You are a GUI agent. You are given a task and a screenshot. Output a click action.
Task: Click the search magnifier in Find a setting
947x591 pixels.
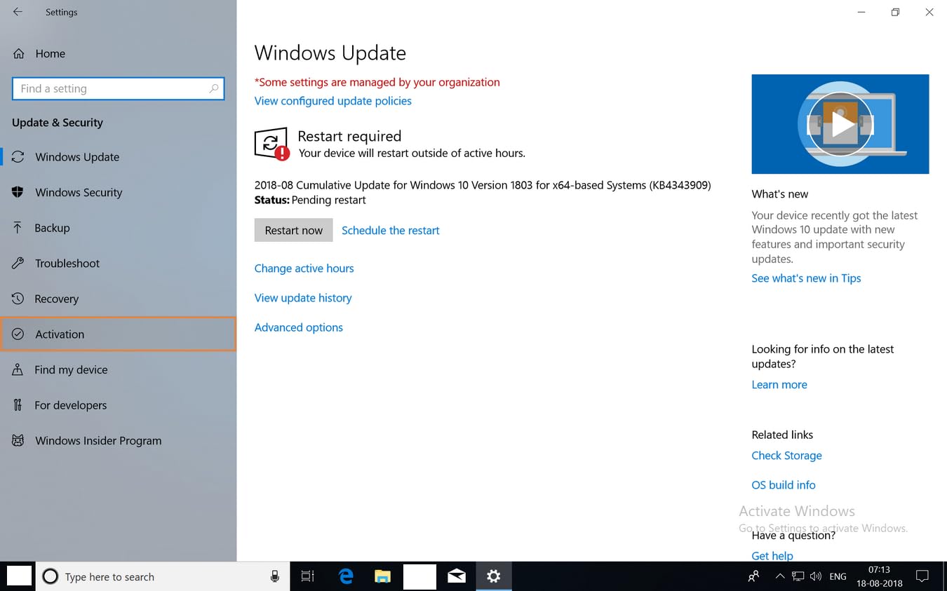(214, 88)
